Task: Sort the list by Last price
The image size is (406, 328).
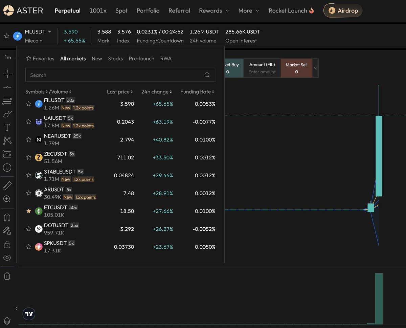Action: pos(120,92)
